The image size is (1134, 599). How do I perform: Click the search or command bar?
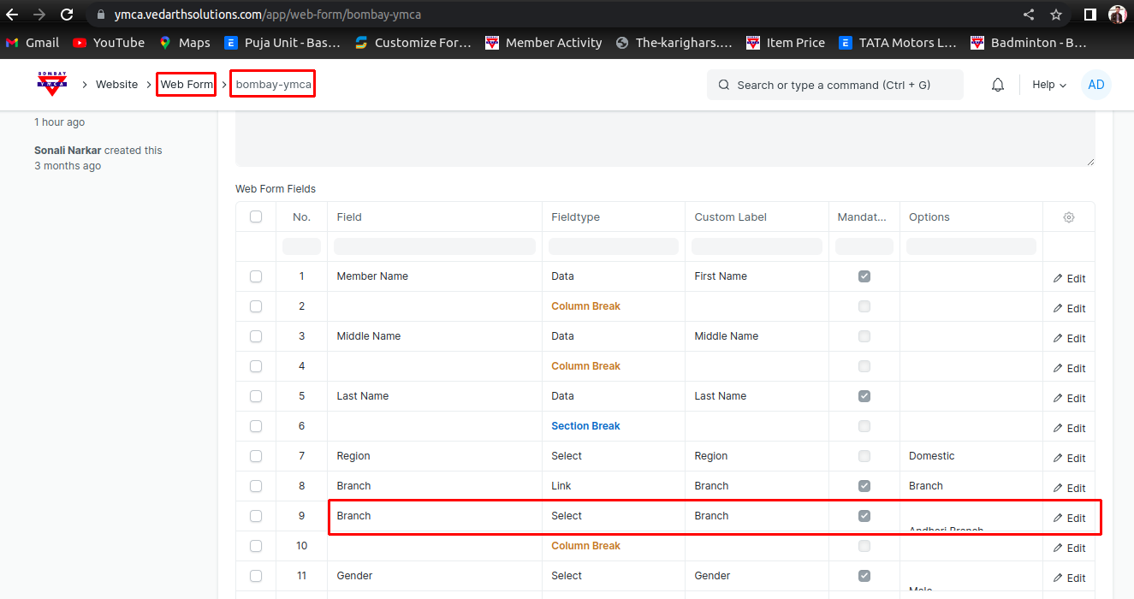(834, 85)
